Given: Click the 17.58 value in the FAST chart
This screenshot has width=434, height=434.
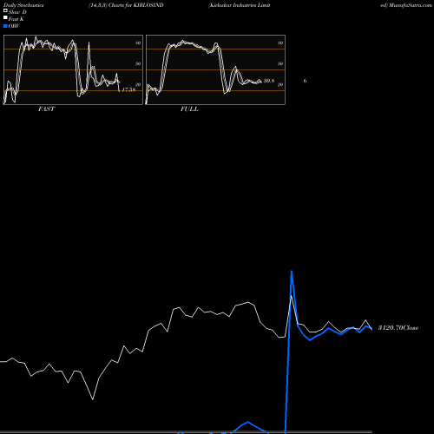Looking at the screenshot, I should [128, 89].
